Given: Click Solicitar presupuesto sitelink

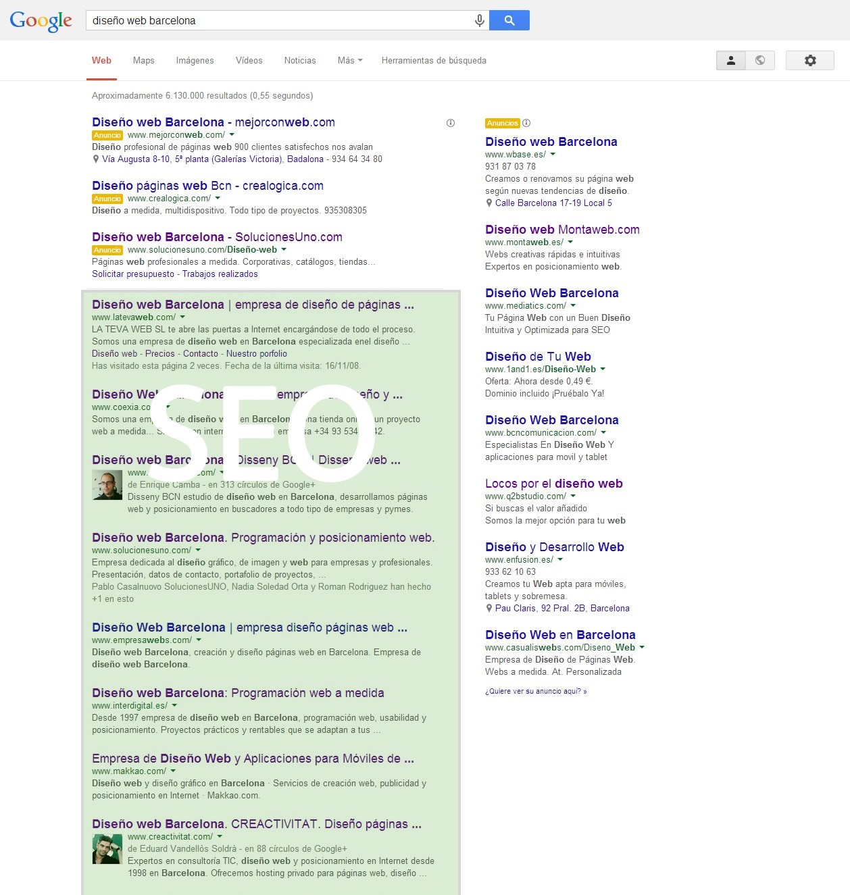Looking at the screenshot, I should 133,274.
